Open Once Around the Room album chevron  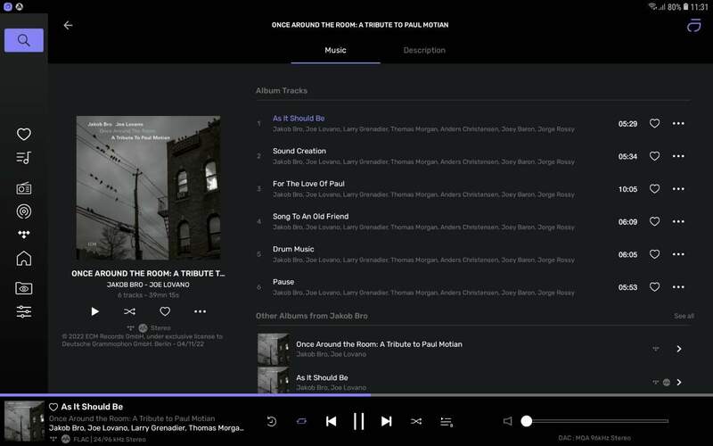pyautogui.click(x=679, y=349)
